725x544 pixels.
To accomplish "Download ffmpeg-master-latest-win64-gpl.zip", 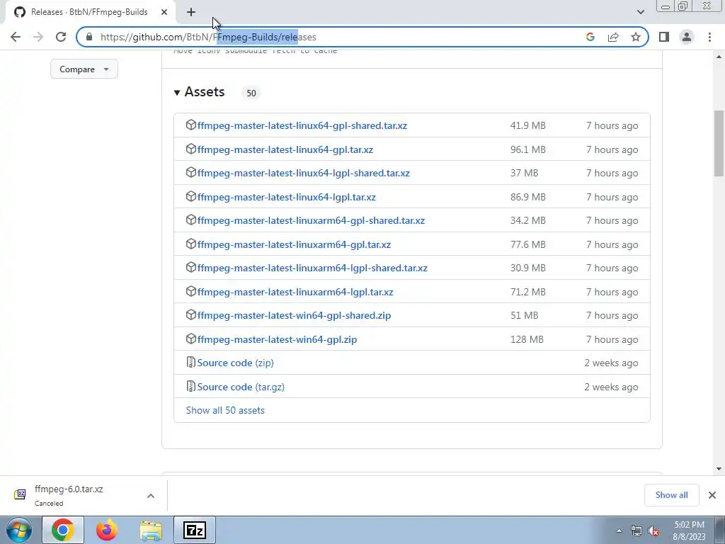I will click(277, 339).
